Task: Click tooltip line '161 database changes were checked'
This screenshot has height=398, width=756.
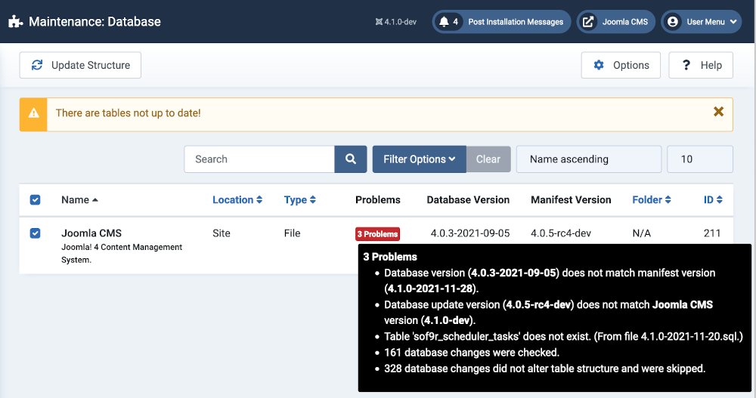Action: [472, 352]
